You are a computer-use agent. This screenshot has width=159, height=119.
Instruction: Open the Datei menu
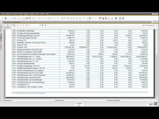click(3, 14)
